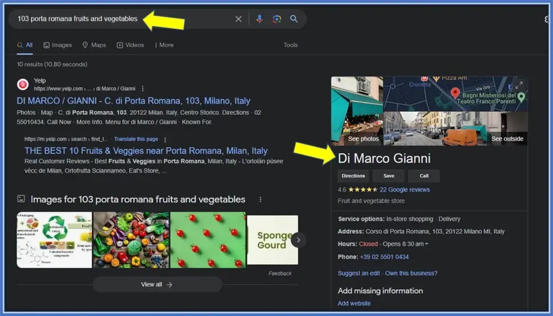Image resolution: width=553 pixels, height=316 pixels.
Task: Click Own this business? link
Action: click(411, 273)
